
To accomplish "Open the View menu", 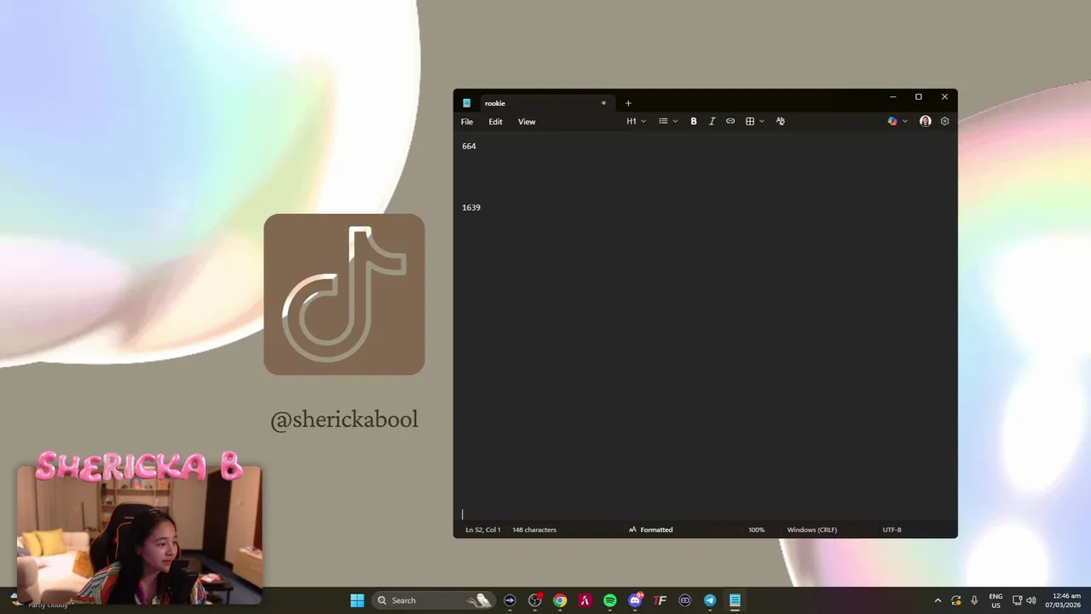I will tap(527, 122).
